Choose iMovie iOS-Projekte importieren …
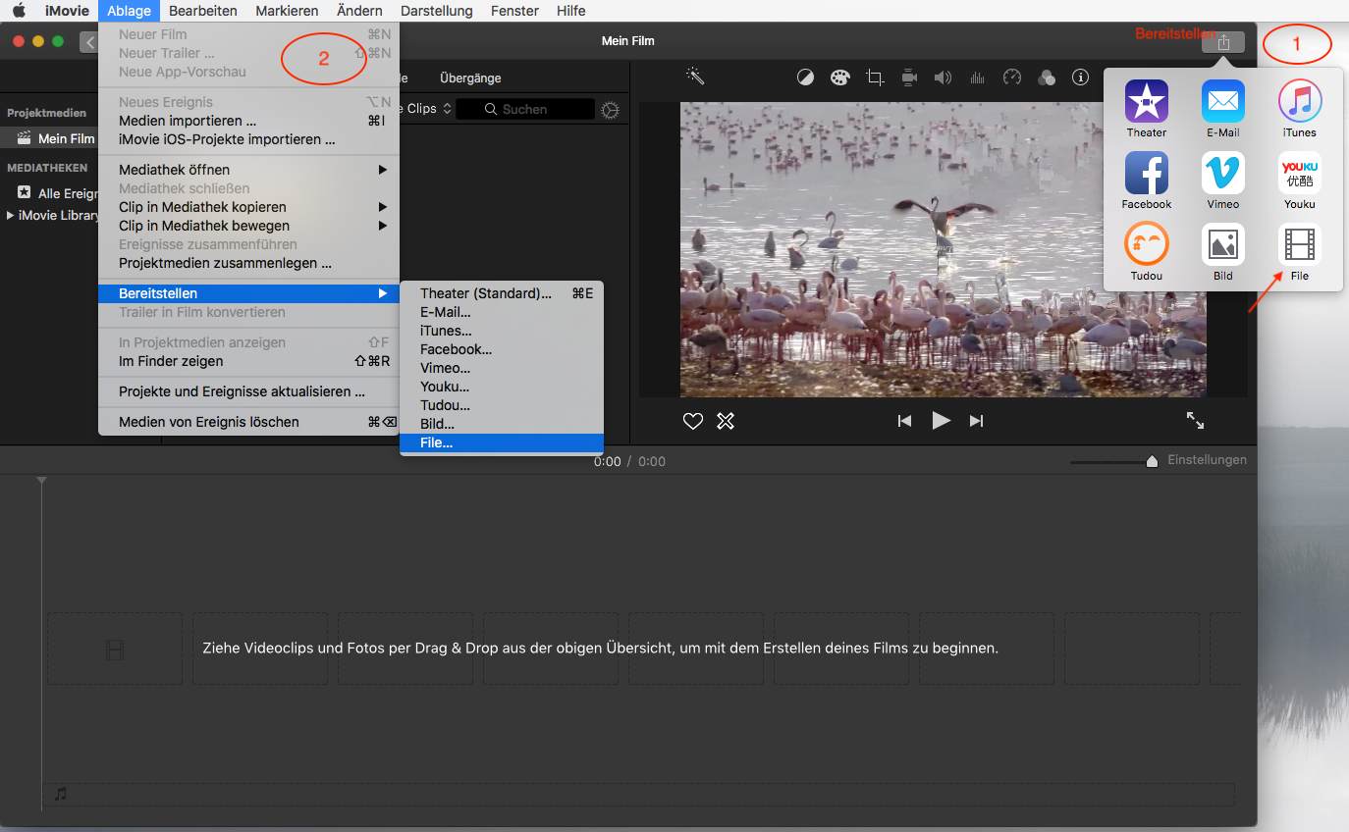 click(248, 139)
